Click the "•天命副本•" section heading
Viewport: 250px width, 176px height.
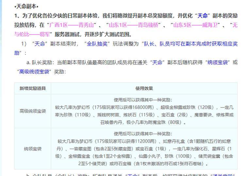26,7
